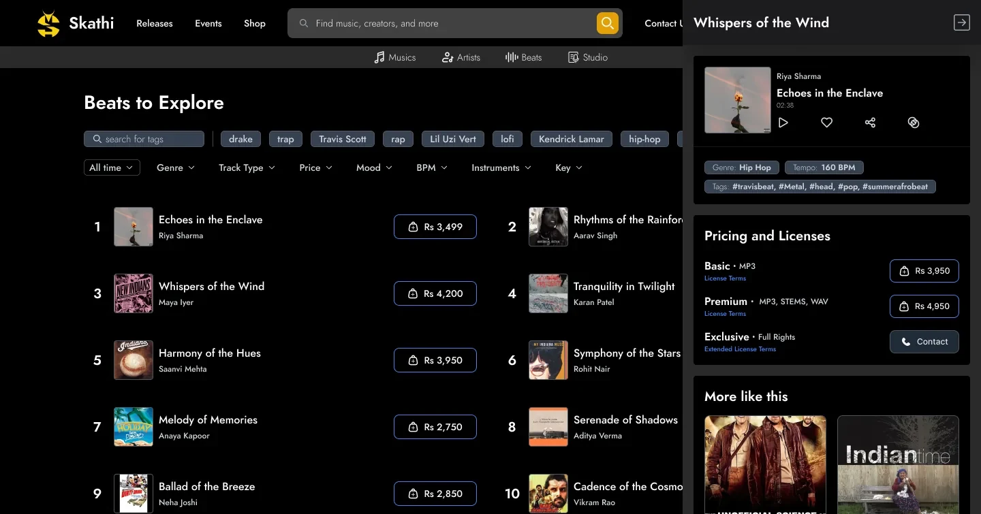The height and width of the screenshot is (514, 981).
Task: Select the lofi tag chip
Action: point(508,139)
